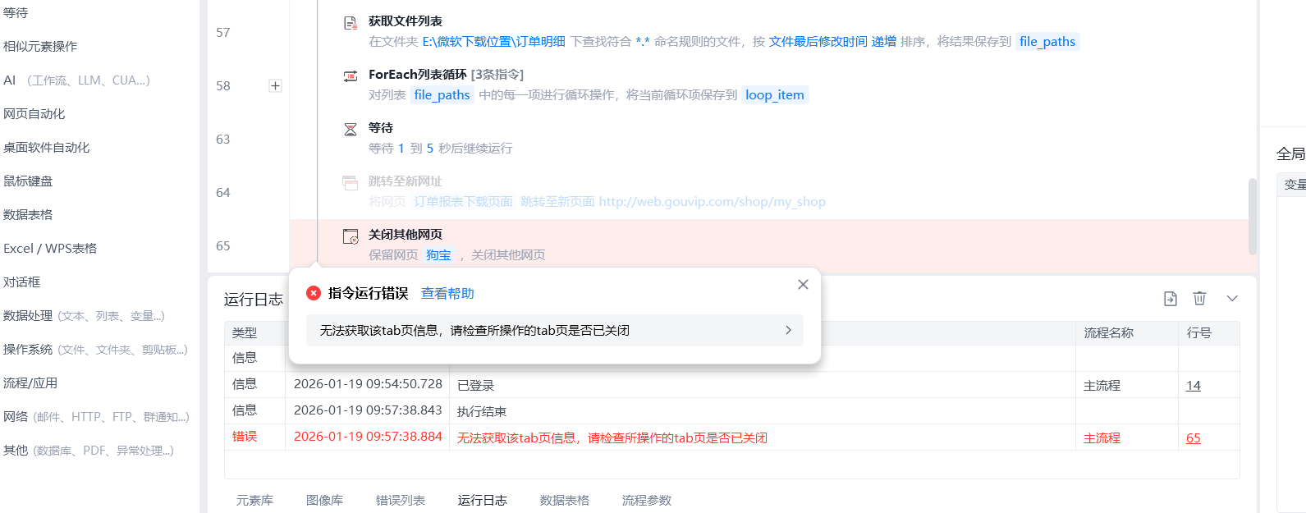This screenshot has height=513, width=1306.
Task: Close the 指令运行错误 popup
Action: (803, 284)
